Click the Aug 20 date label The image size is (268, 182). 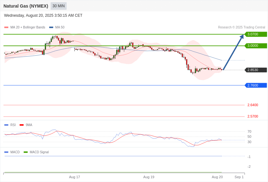point(217,177)
